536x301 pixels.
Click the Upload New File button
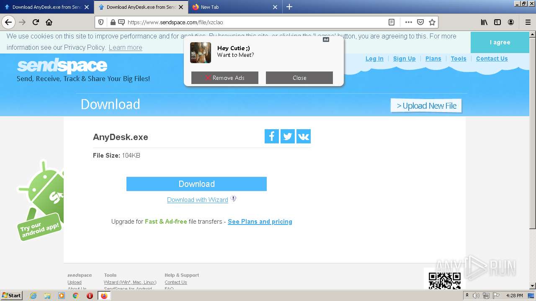[x=426, y=106]
